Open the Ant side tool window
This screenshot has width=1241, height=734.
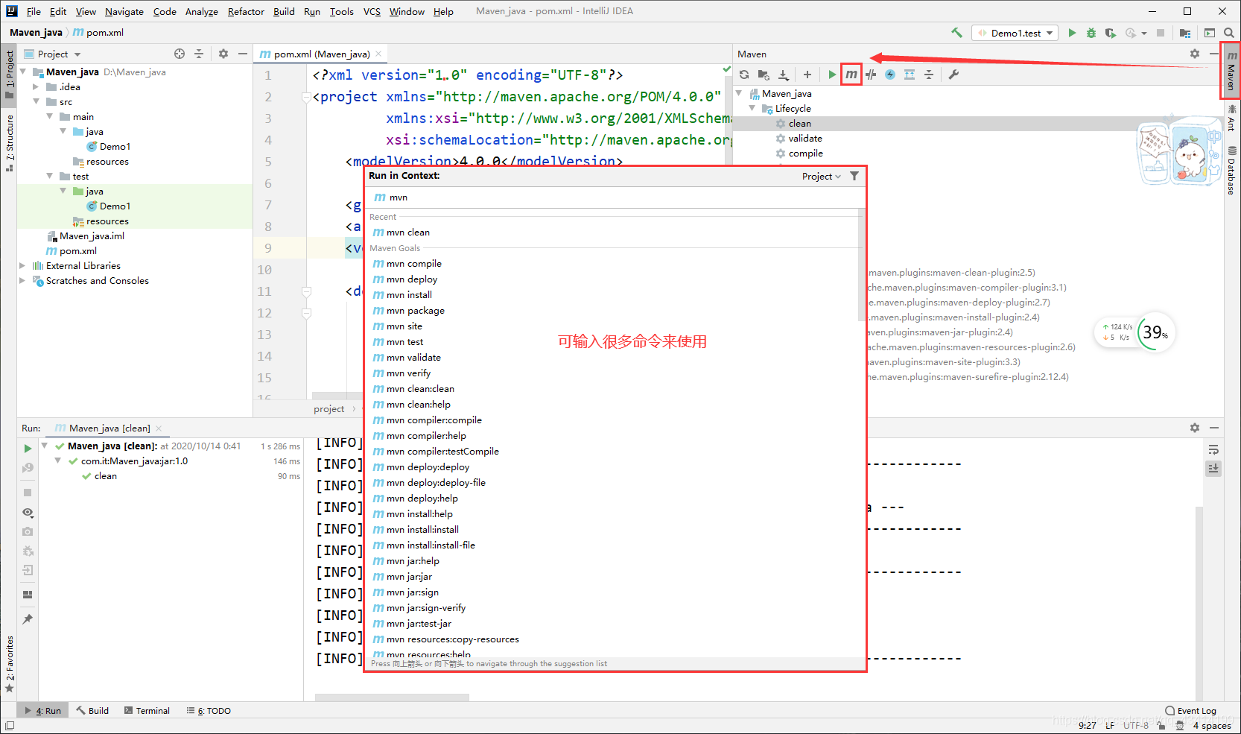(x=1231, y=118)
